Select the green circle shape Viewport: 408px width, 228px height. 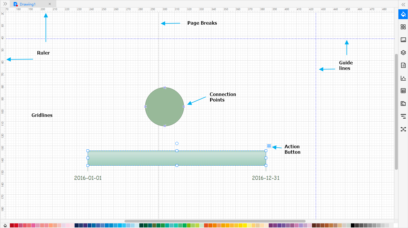(x=165, y=107)
